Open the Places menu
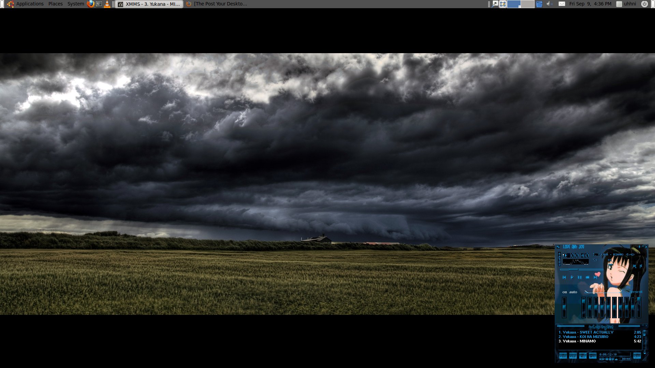This screenshot has width=655, height=368. [x=55, y=4]
